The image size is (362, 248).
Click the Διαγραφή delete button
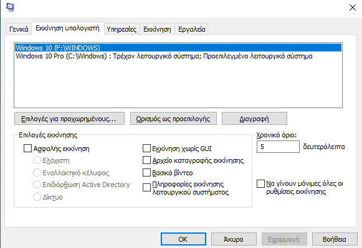click(254, 119)
